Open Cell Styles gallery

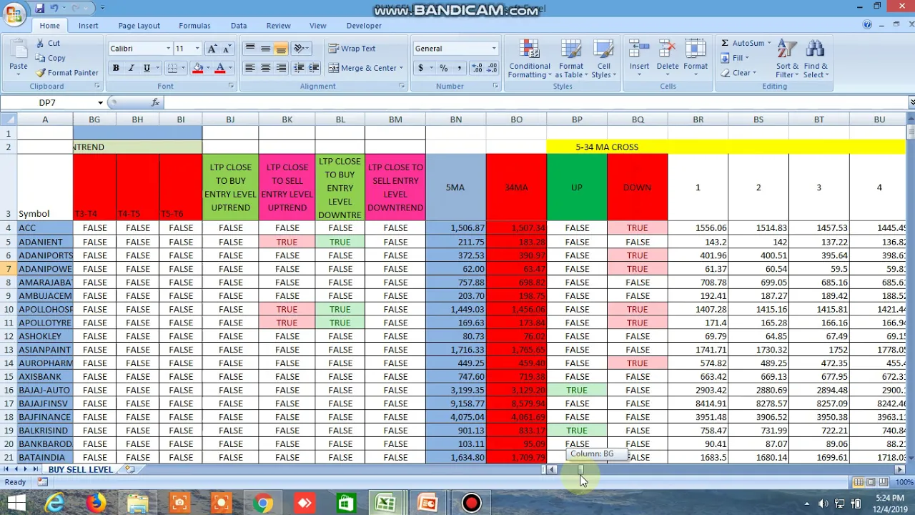click(604, 59)
